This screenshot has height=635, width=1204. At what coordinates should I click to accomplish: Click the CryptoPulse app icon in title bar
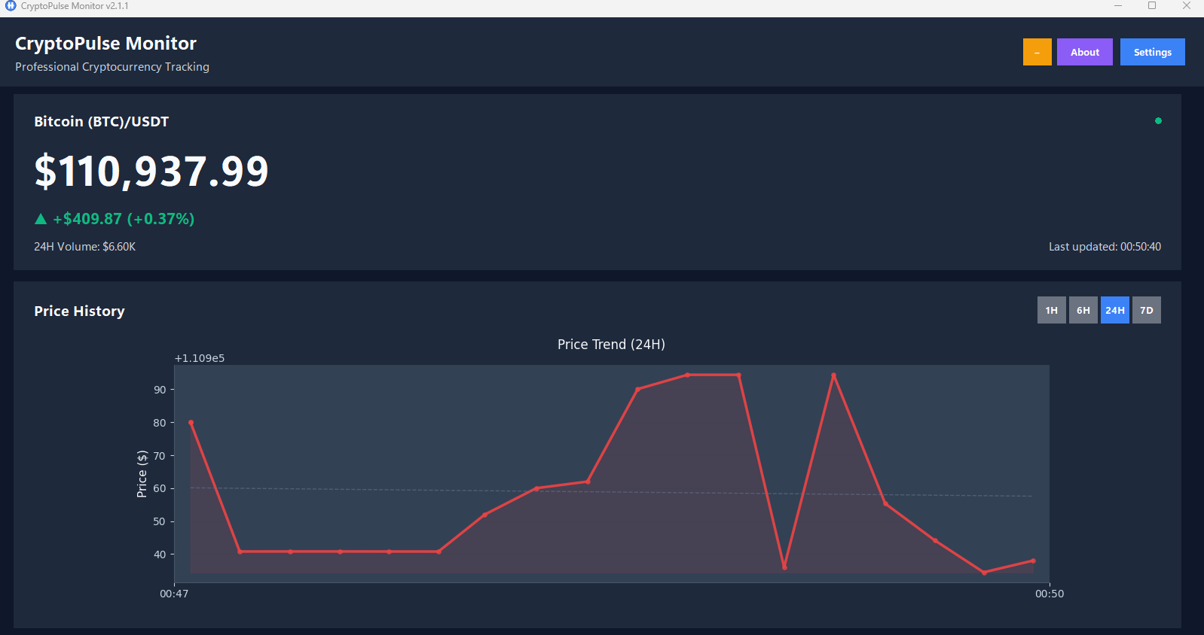(11, 6)
